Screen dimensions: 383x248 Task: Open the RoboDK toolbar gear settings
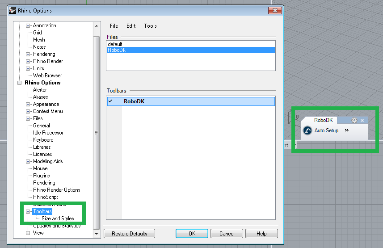[354, 120]
